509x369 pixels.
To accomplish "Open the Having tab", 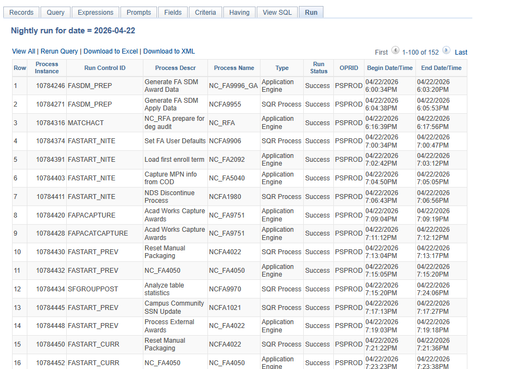I will click(x=239, y=13).
